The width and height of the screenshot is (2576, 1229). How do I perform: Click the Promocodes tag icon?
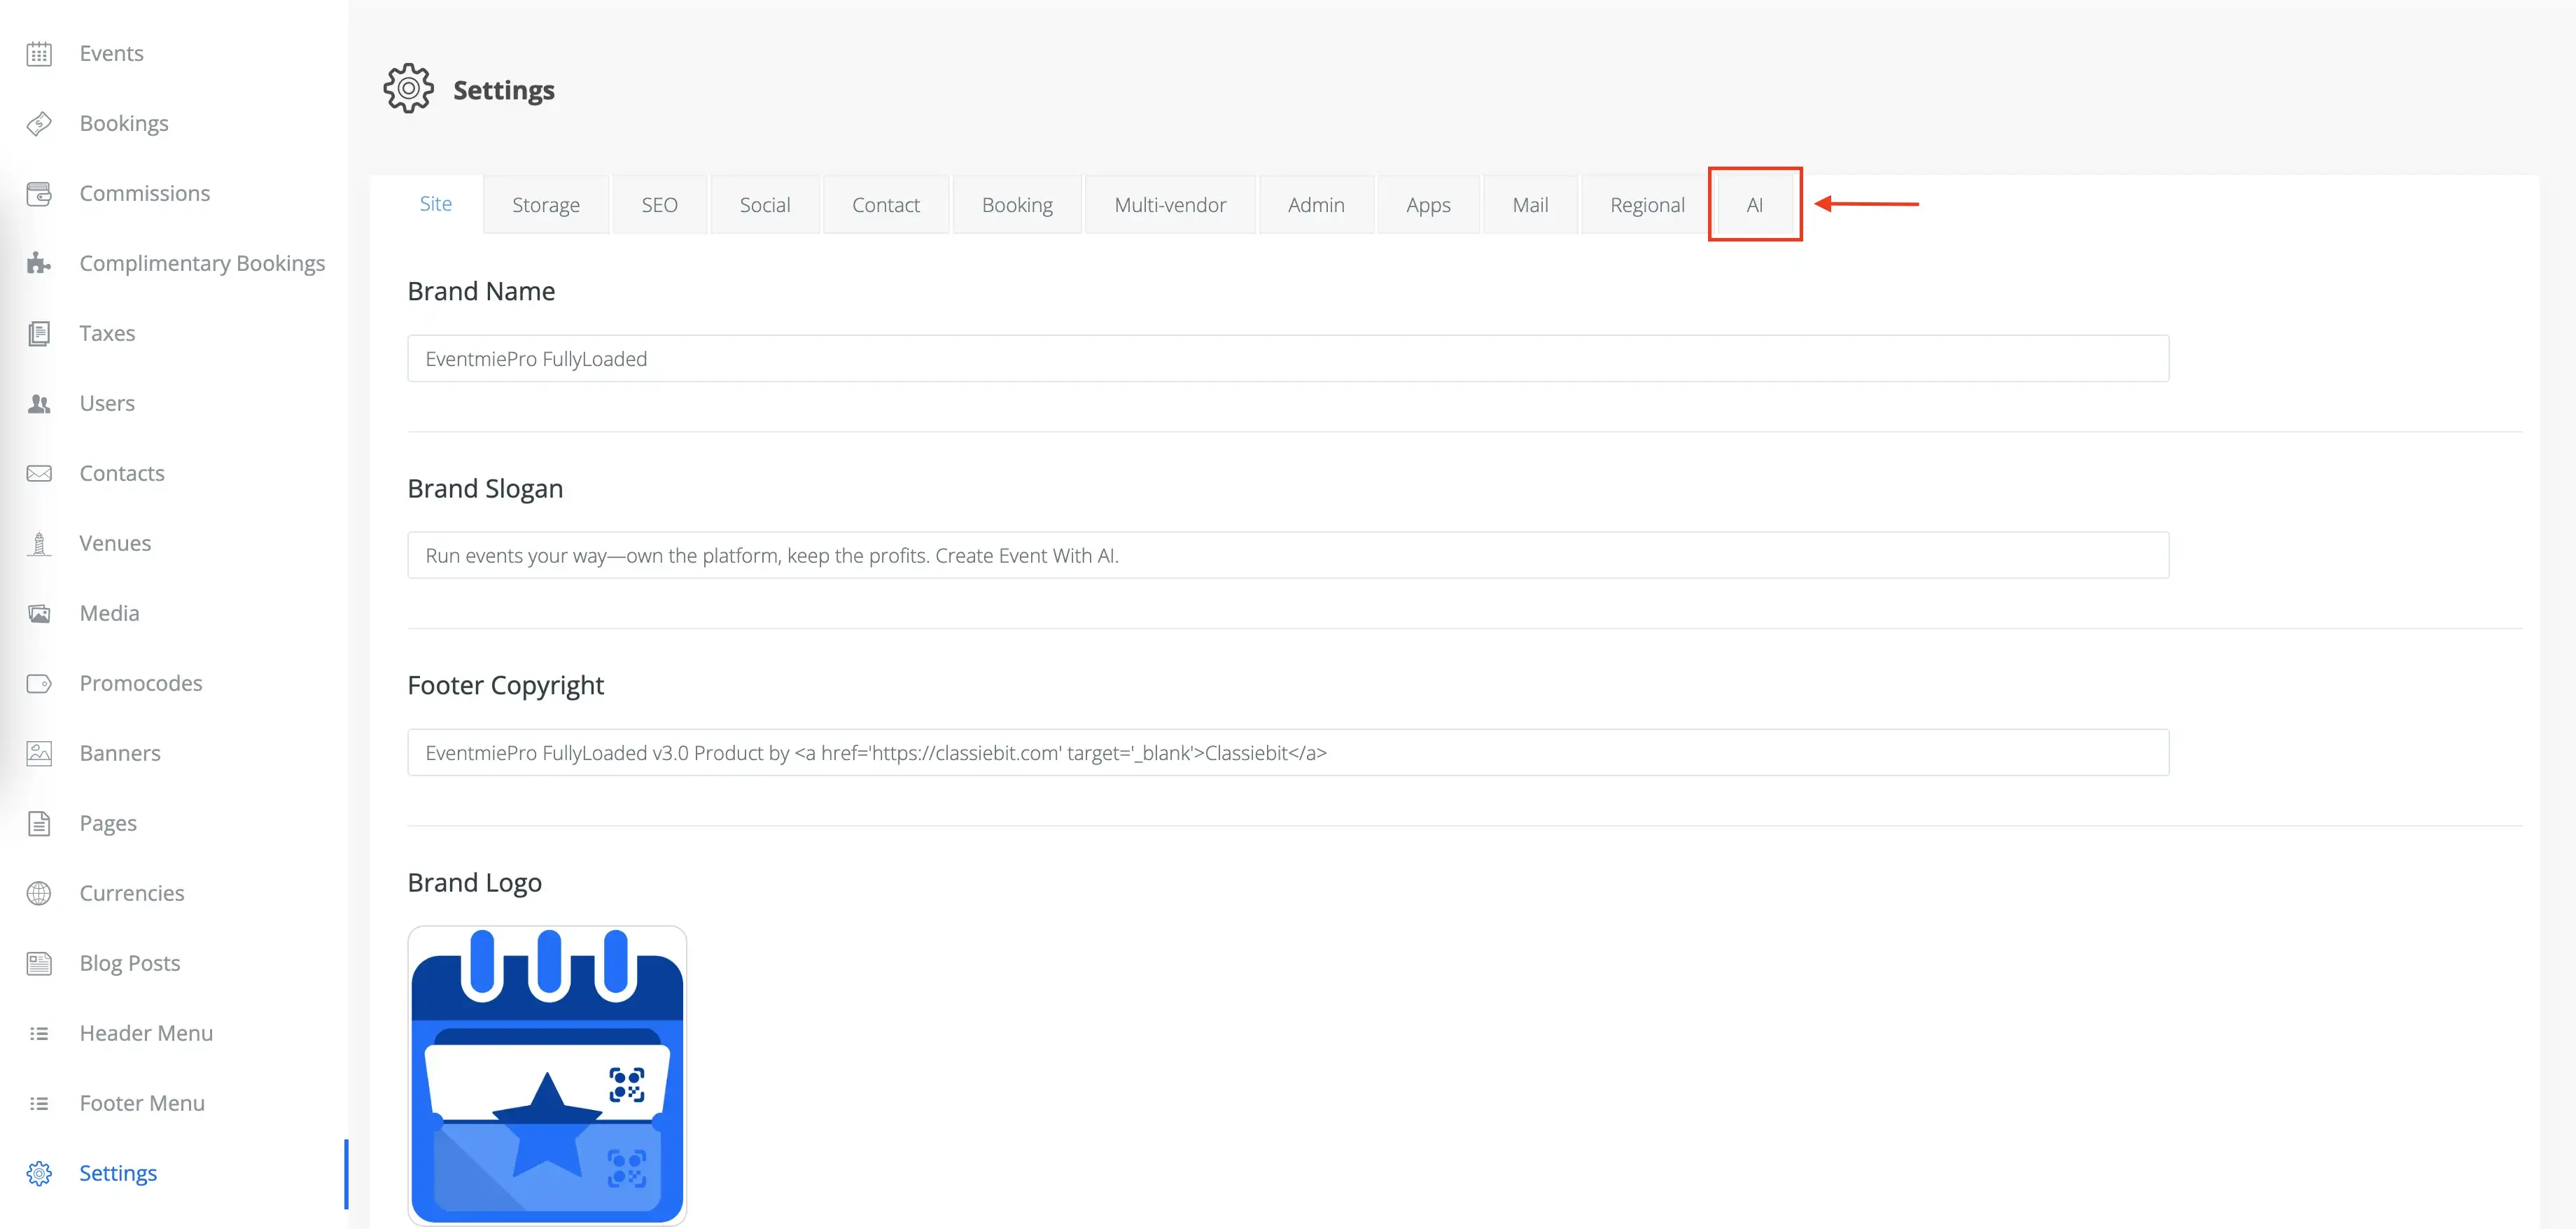[x=39, y=683]
